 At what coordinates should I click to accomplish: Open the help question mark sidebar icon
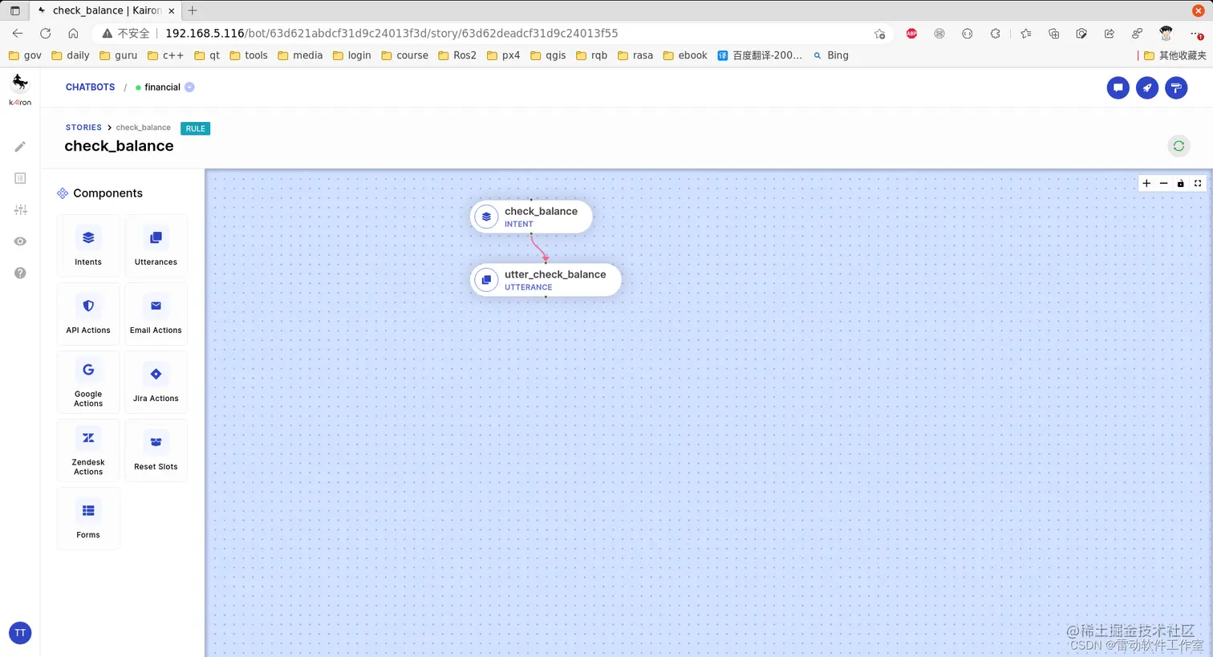click(x=20, y=273)
